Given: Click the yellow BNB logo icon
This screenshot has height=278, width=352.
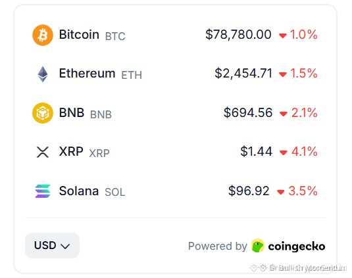Looking at the screenshot, I should coord(43,113).
